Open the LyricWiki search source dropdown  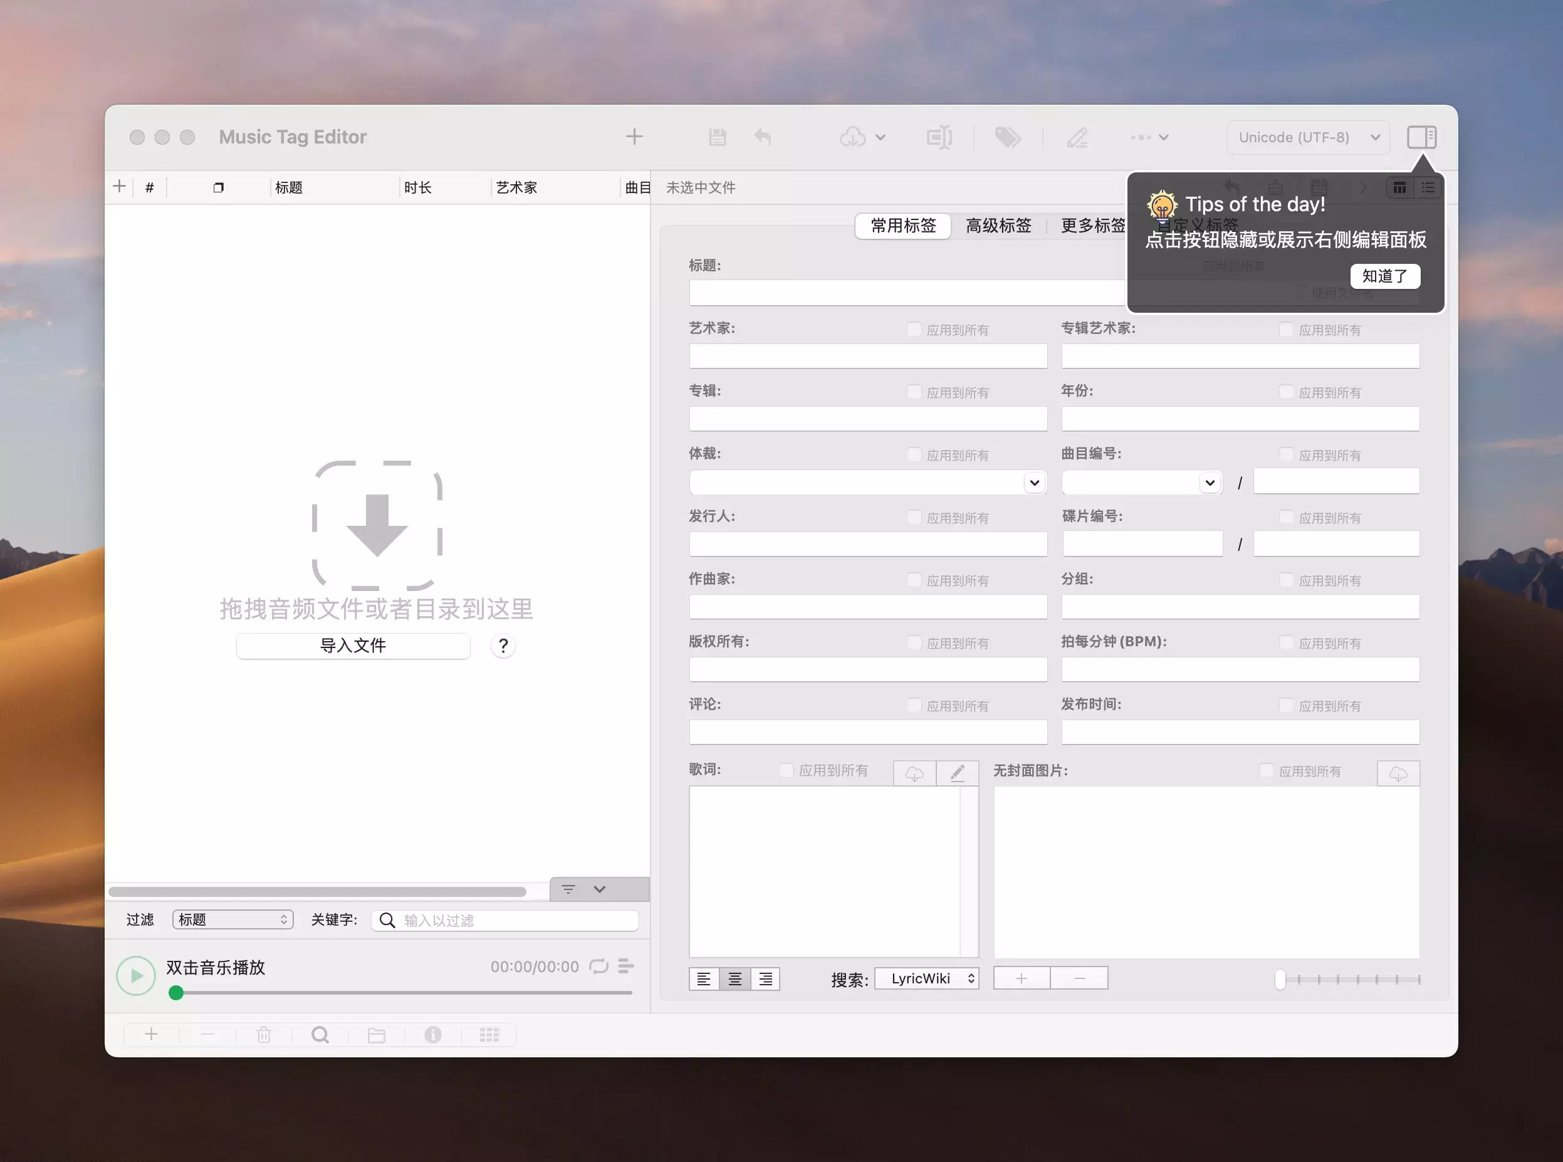(x=926, y=978)
